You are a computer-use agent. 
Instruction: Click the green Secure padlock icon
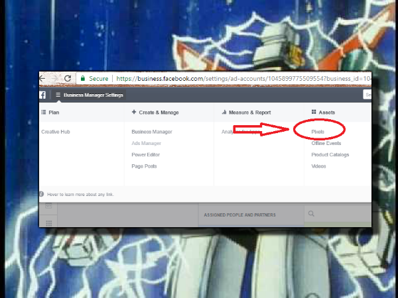coord(83,78)
